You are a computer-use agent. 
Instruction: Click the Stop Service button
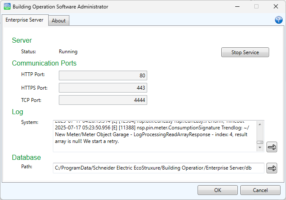click(x=245, y=52)
